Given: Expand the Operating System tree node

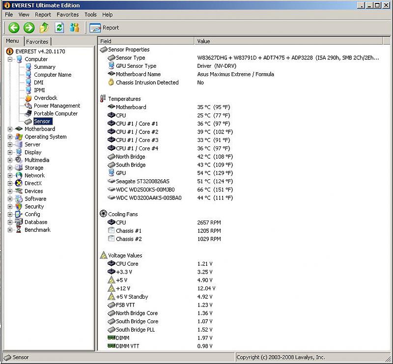Looking at the screenshot, I should (10, 137).
